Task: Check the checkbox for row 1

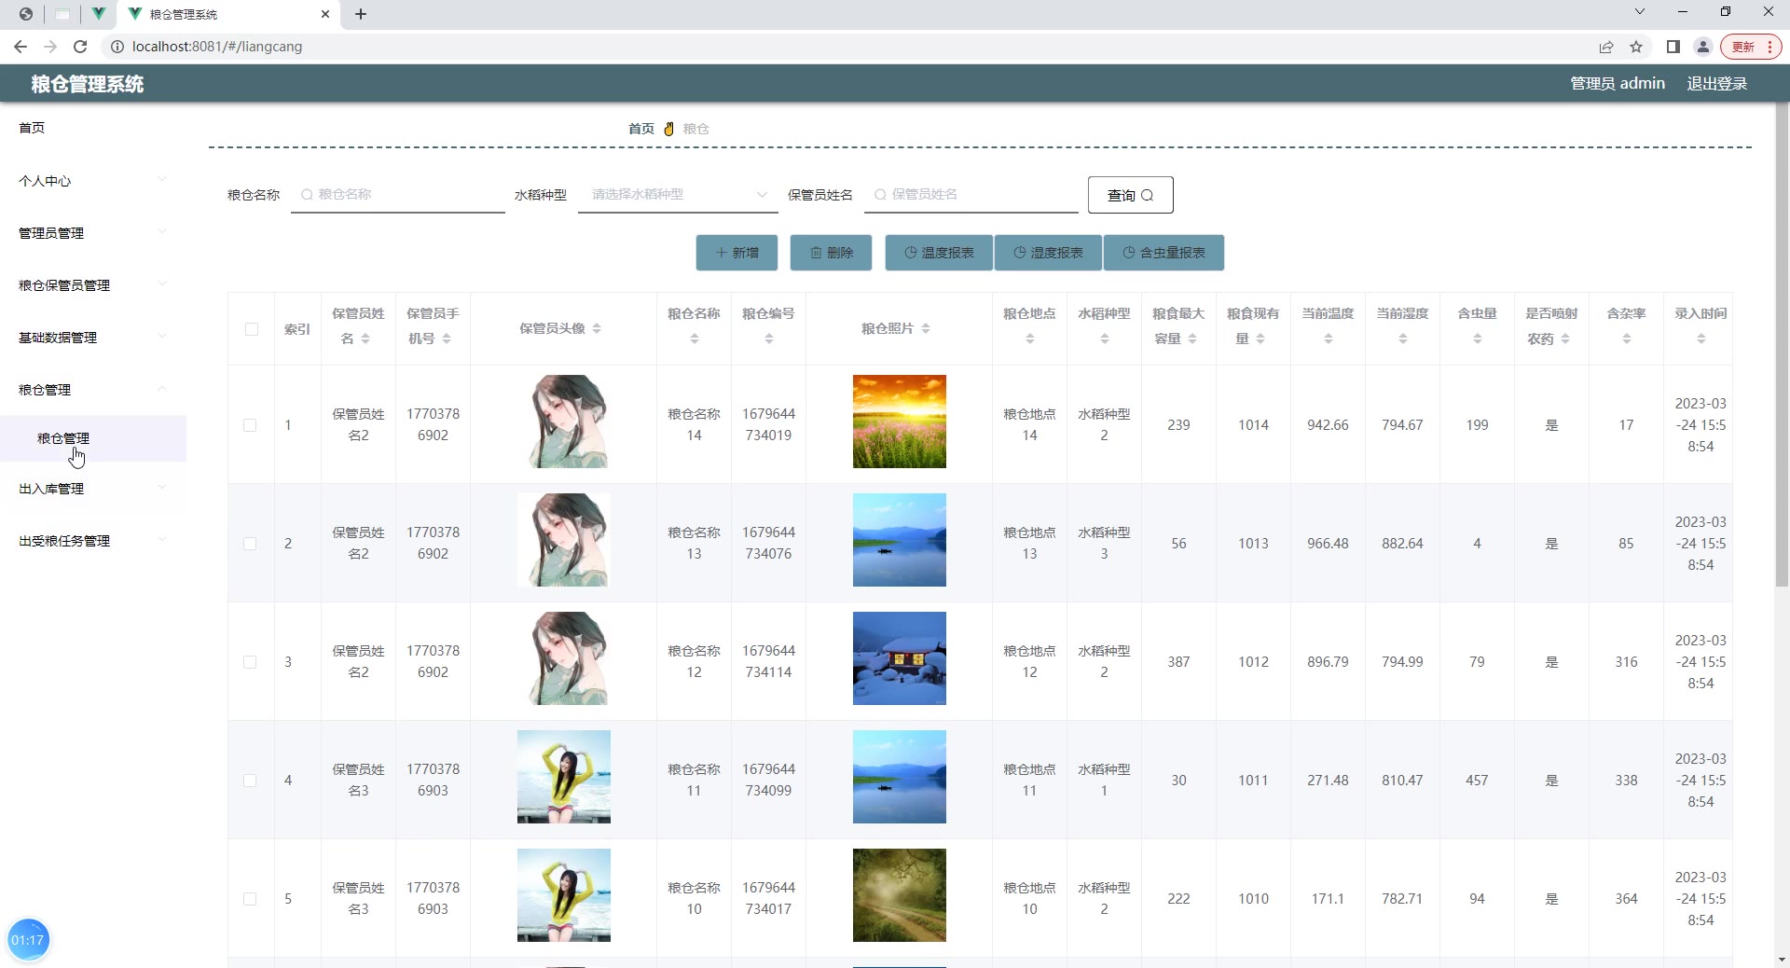Action: (250, 425)
